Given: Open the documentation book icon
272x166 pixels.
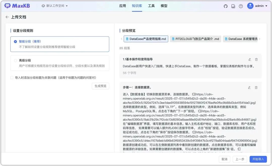Looking at the screenshot, I should tap(233, 6).
